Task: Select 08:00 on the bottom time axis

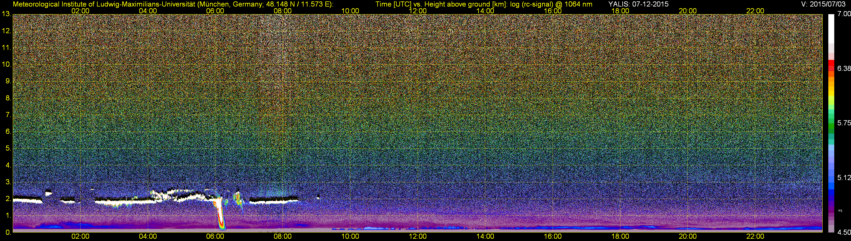Action: [283, 236]
